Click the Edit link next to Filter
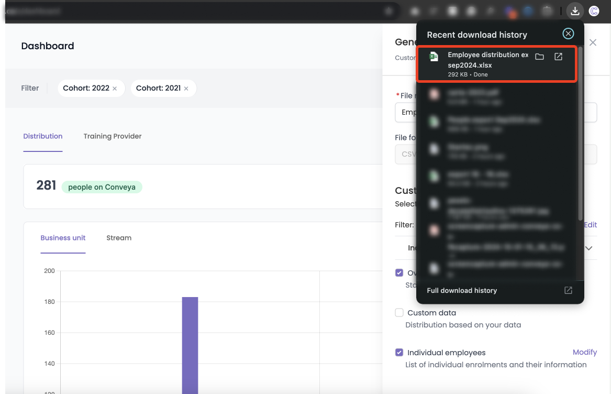The image size is (611, 394). tap(591, 225)
